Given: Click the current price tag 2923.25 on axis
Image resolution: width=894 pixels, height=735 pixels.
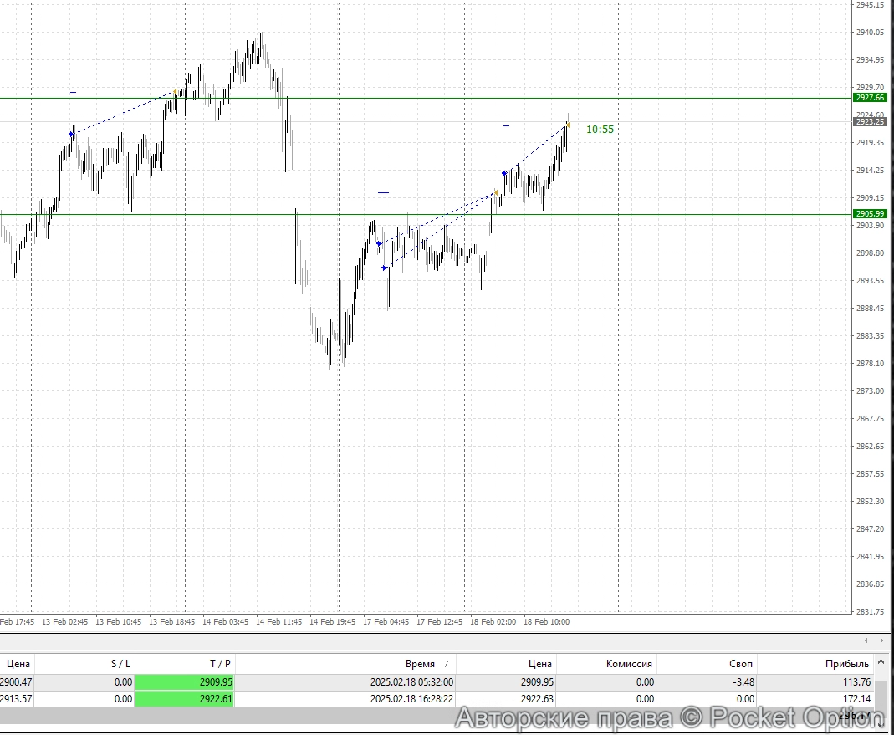Looking at the screenshot, I should (870, 121).
